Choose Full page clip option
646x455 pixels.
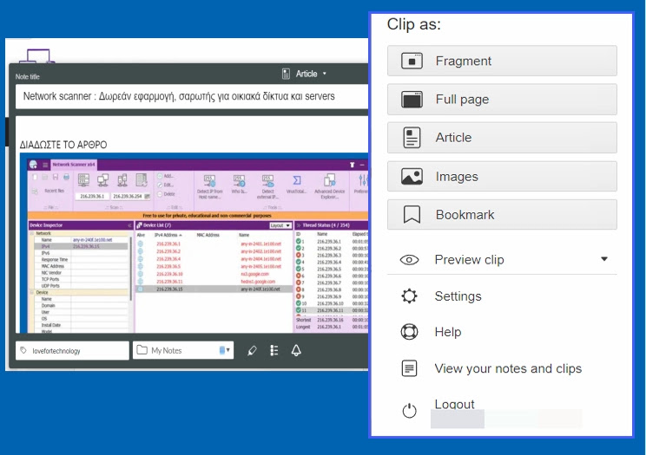pos(502,99)
